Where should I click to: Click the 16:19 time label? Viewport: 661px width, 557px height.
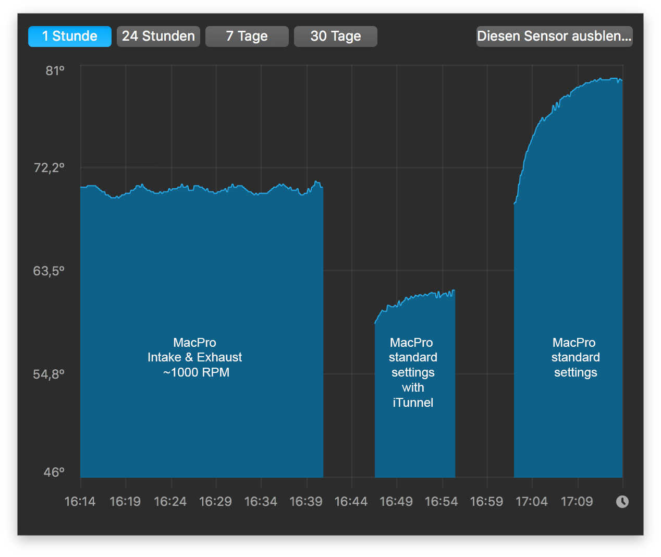coord(125,502)
